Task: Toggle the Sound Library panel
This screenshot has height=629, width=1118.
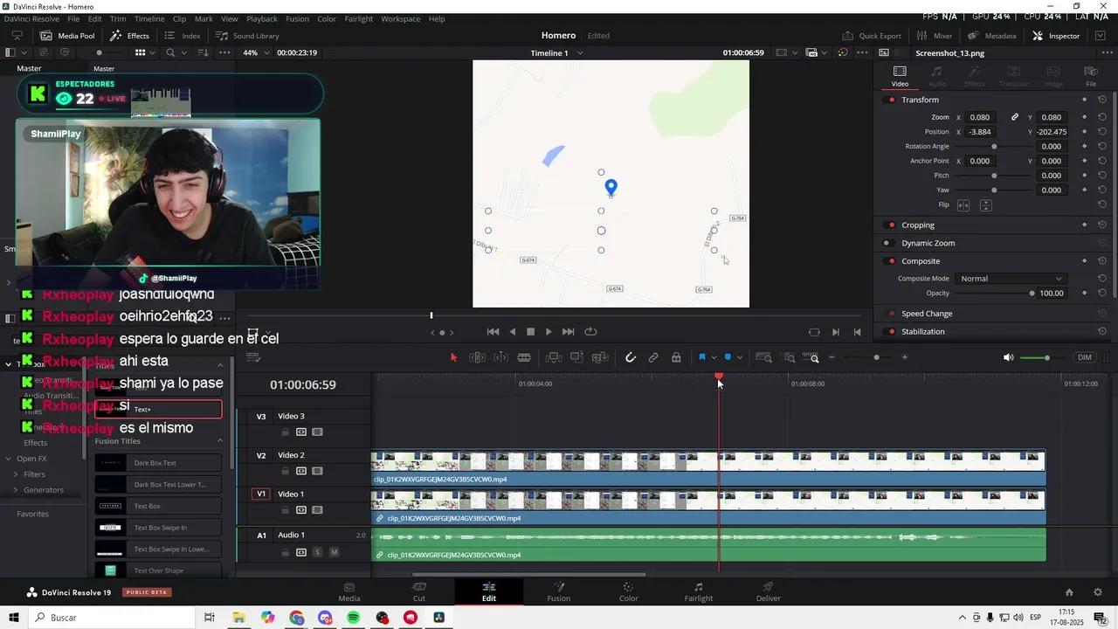Action: 247,36
